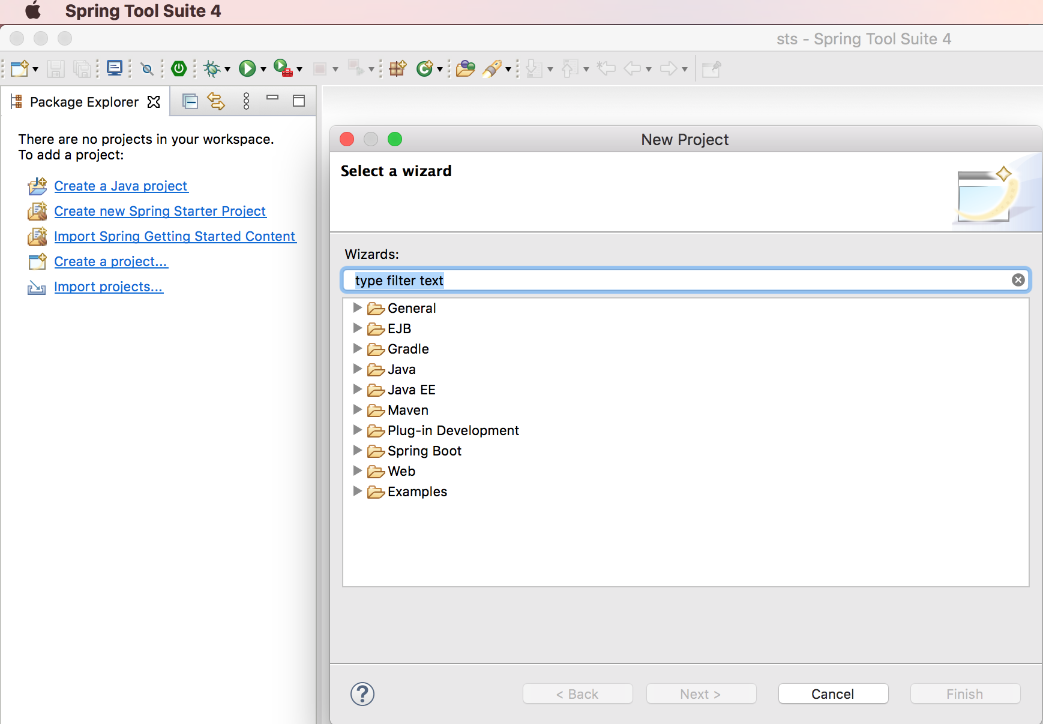Image resolution: width=1043 pixels, height=724 pixels.
Task: Click the green Run play icon
Action: tap(247, 68)
